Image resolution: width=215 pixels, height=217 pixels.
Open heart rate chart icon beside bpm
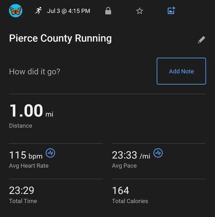[x=50, y=153]
